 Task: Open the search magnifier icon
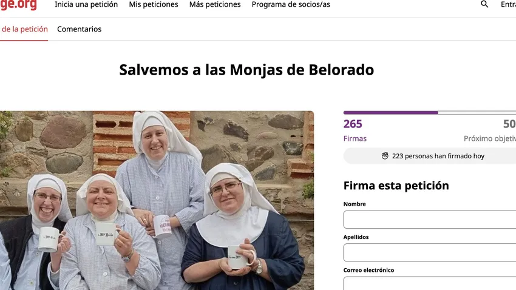pyautogui.click(x=484, y=4)
